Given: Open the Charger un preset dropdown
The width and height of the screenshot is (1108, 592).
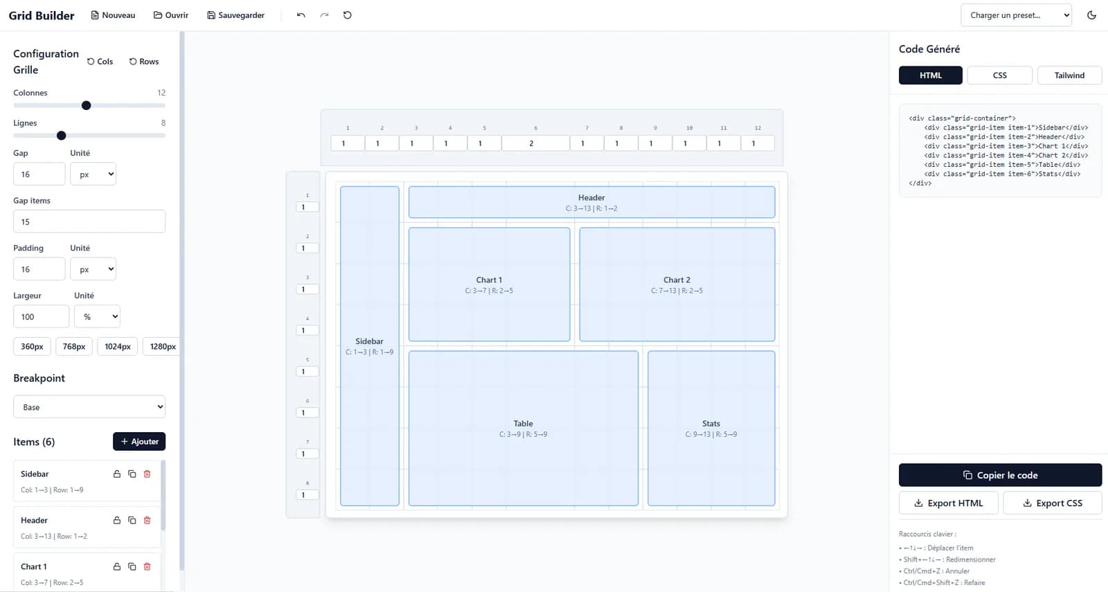Looking at the screenshot, I should (1016, 15).
